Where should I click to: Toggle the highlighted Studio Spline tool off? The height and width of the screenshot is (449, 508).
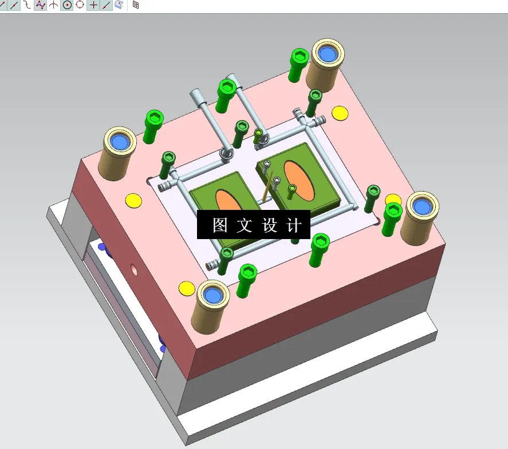(40, 6)
